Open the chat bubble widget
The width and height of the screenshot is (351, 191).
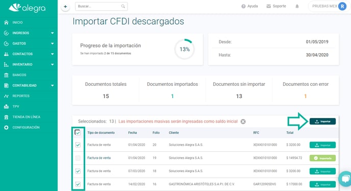click(345, 179)
